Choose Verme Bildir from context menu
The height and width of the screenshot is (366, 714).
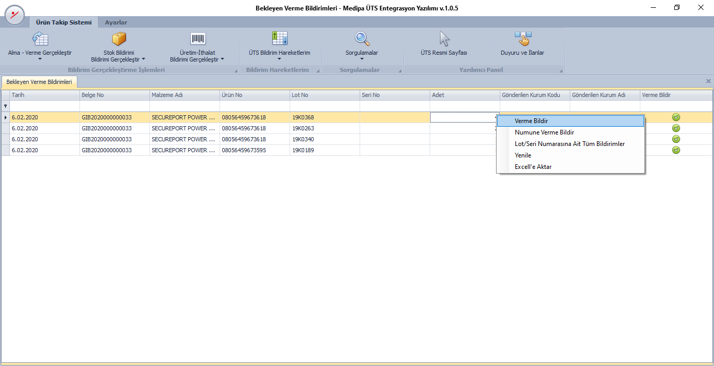(x=531, y=121)
